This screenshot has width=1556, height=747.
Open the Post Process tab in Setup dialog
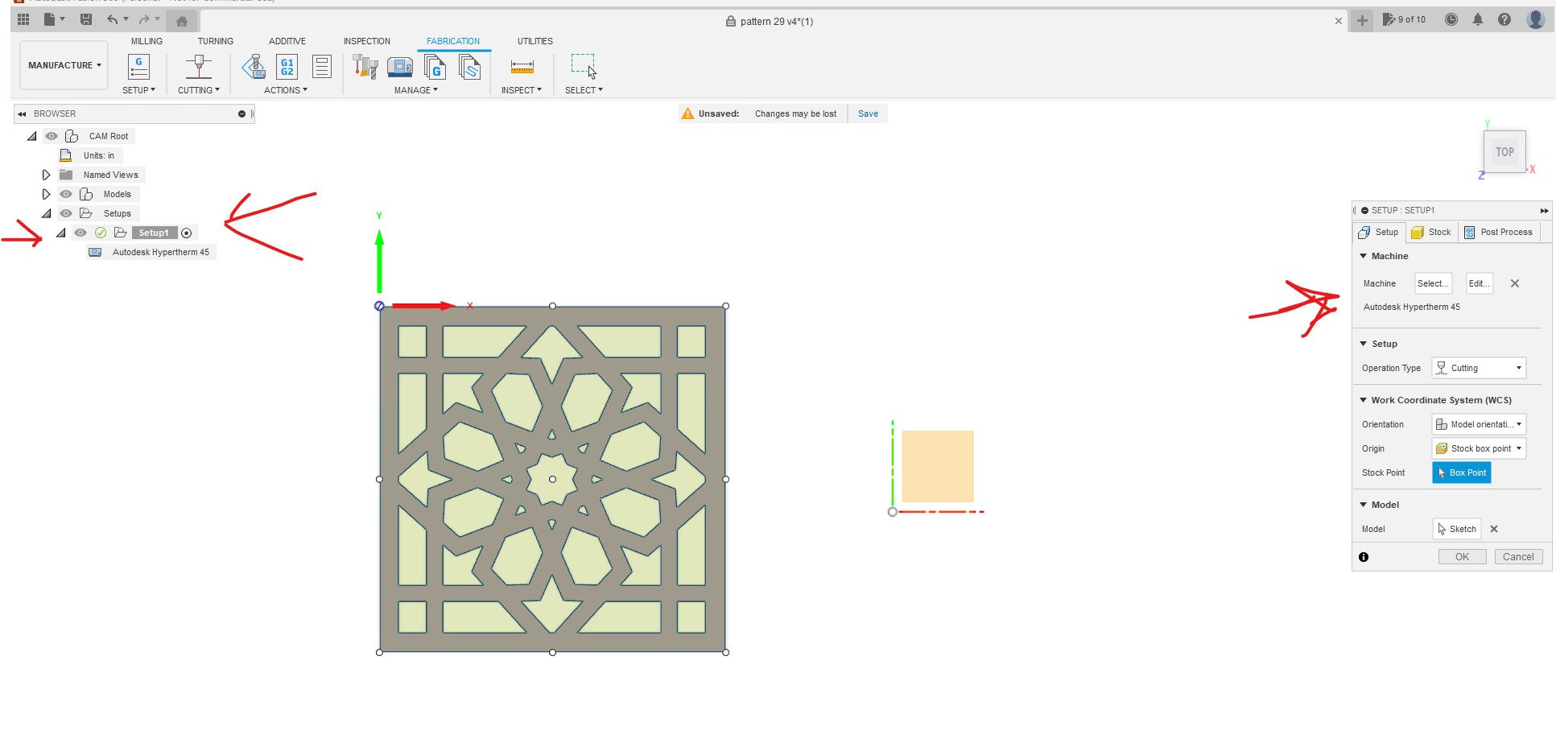(1499, 232)
